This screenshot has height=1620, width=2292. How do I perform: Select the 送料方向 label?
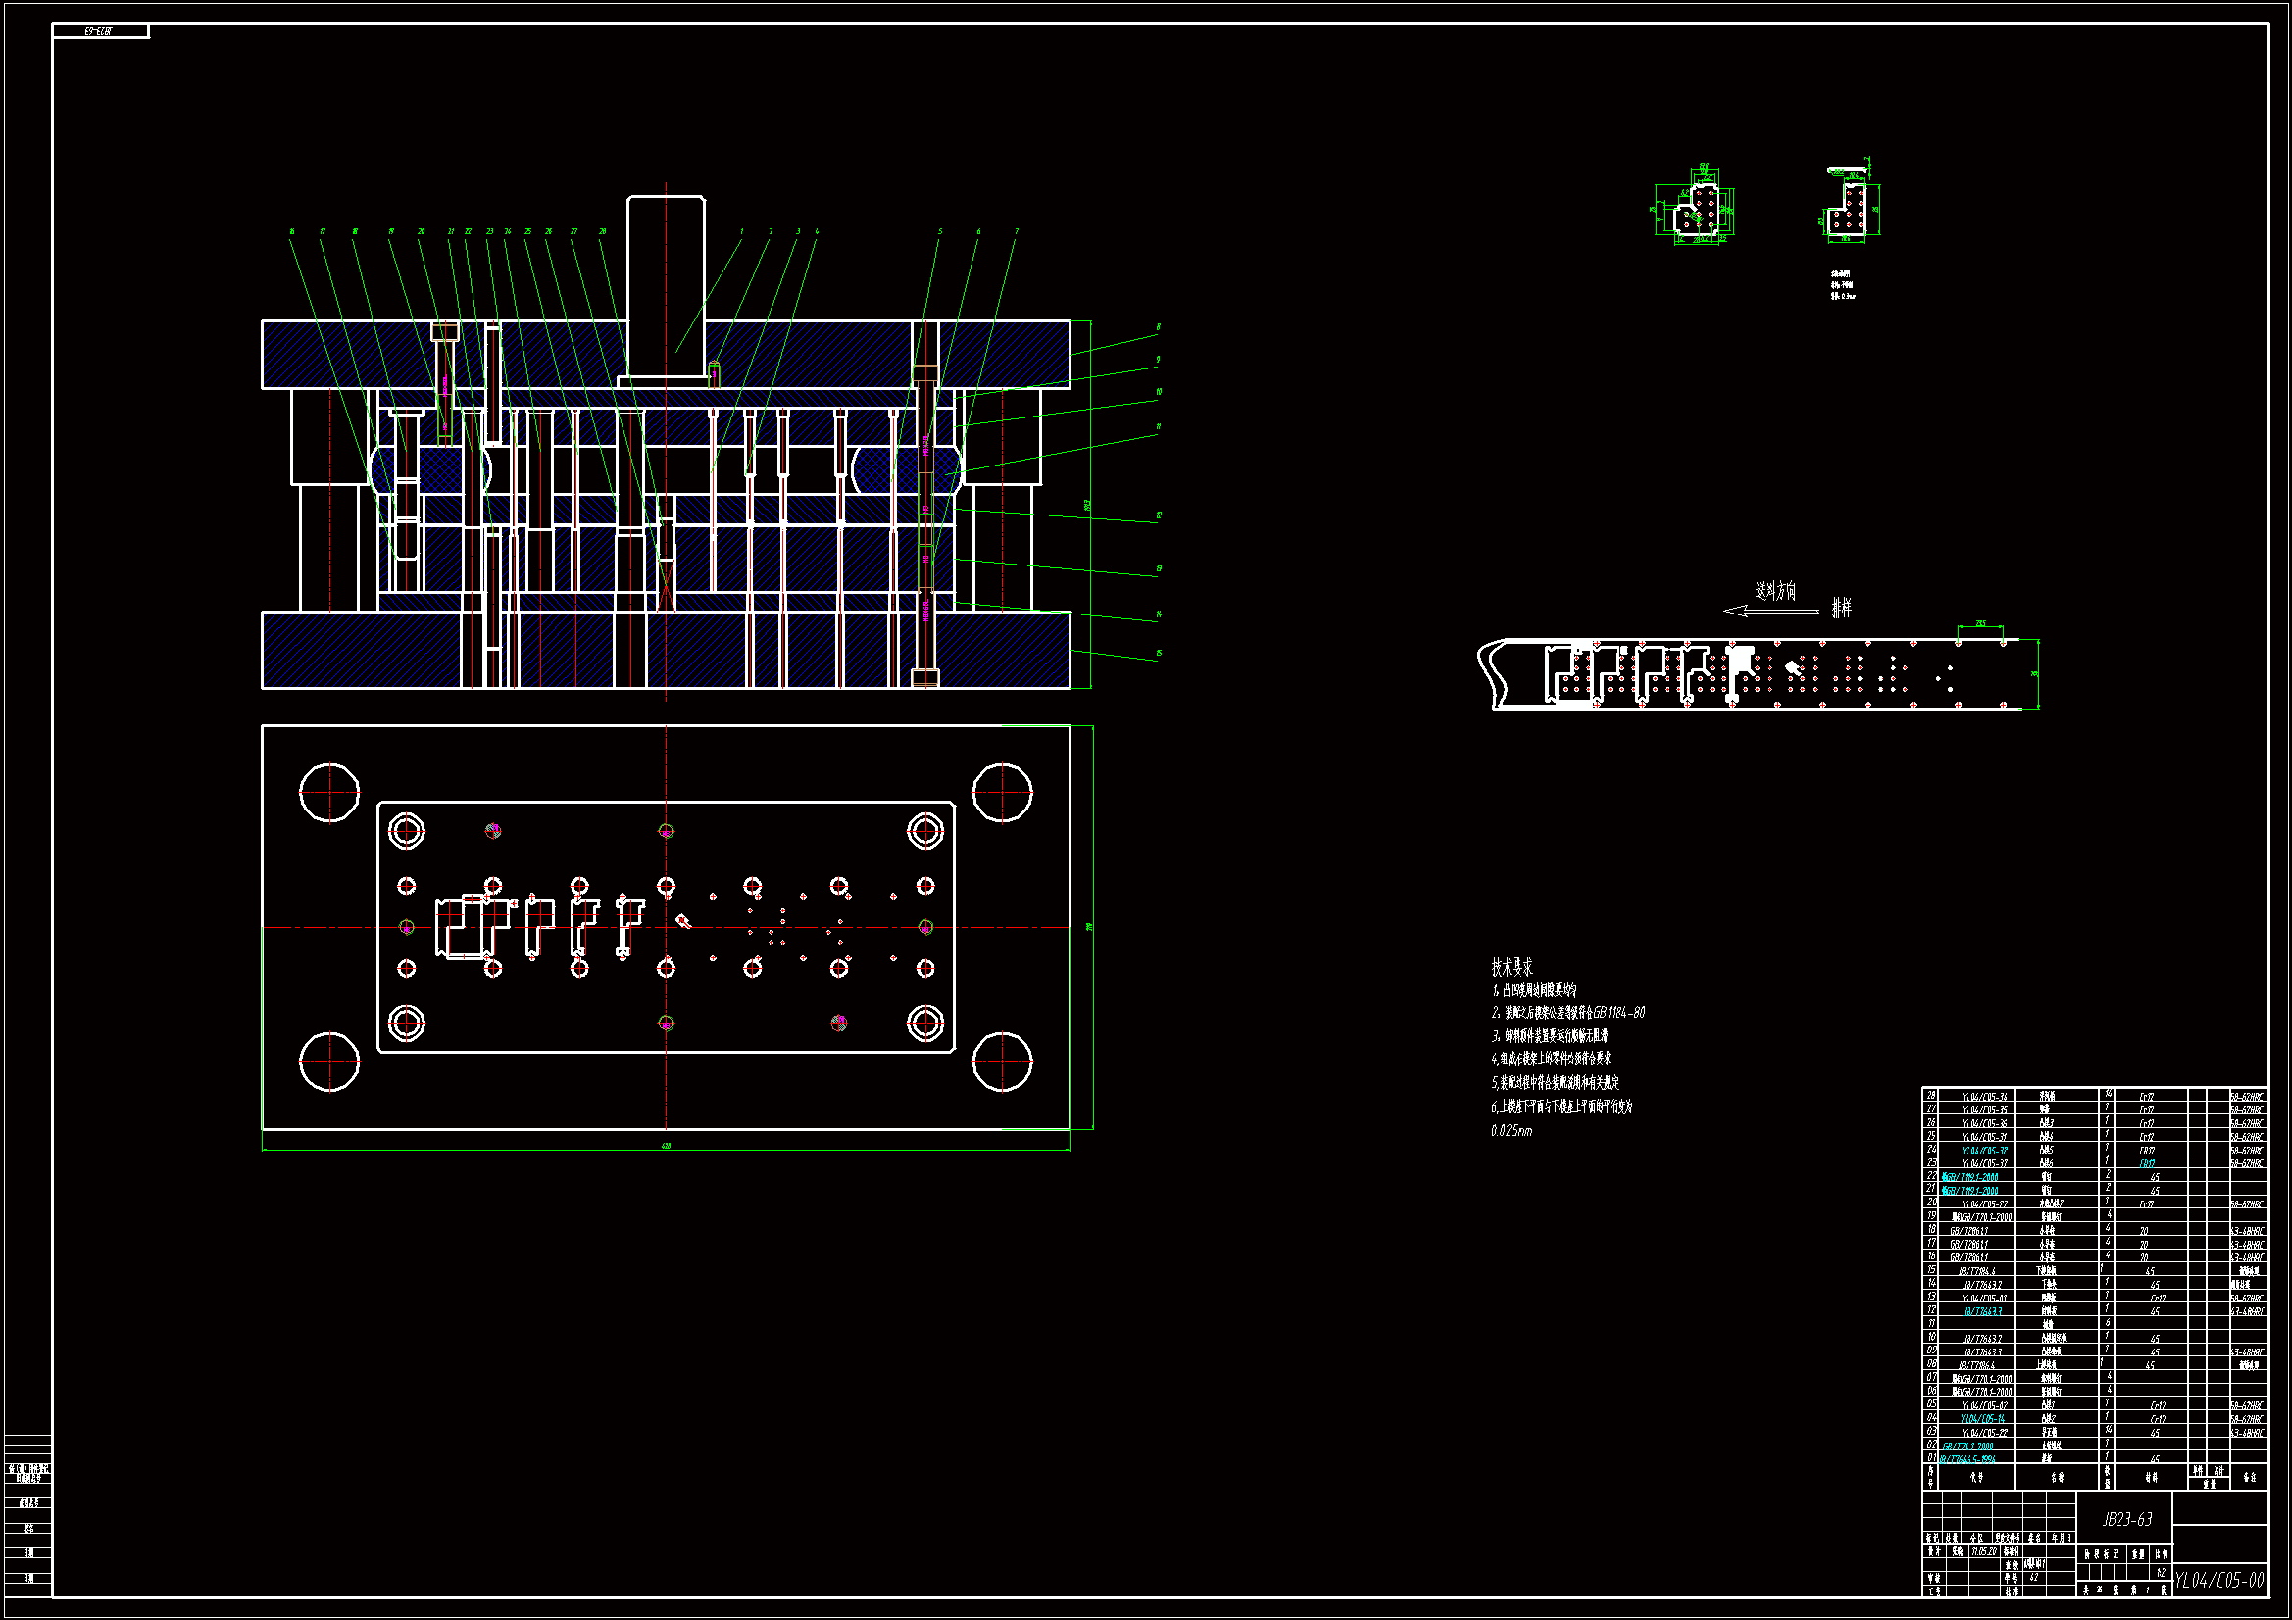pos(1775,591)
